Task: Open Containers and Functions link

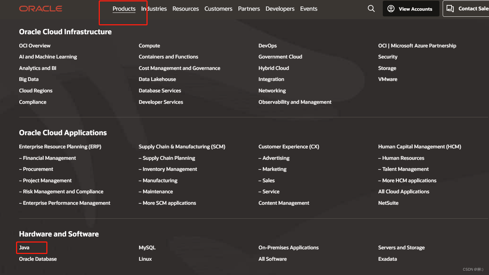Action: (x=168, y=57)
